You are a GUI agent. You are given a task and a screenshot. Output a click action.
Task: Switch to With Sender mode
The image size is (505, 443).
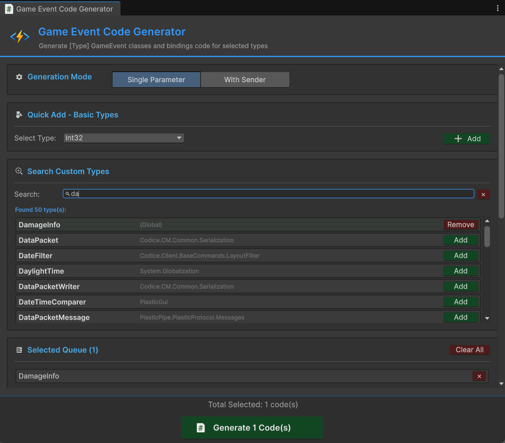pos(245,80)
